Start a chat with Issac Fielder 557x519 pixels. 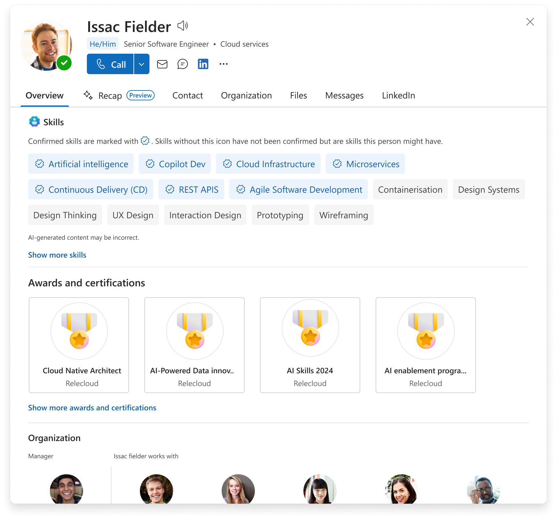click(182, 64)
